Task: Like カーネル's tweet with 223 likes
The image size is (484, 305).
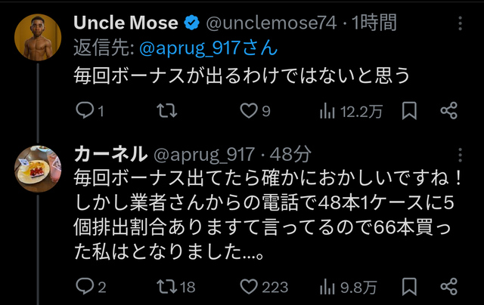Action: (264, 287)
